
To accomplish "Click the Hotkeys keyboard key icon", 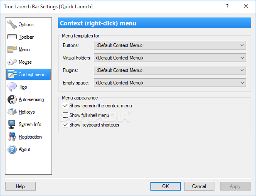I will click(12, 112).
